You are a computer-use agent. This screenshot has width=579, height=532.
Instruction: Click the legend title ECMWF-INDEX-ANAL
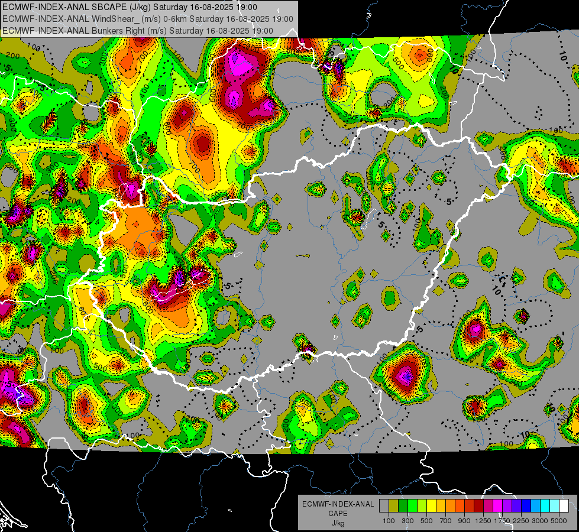coord(338,504)
